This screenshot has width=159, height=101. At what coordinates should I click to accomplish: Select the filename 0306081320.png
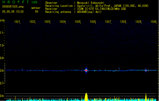point(13,7)
